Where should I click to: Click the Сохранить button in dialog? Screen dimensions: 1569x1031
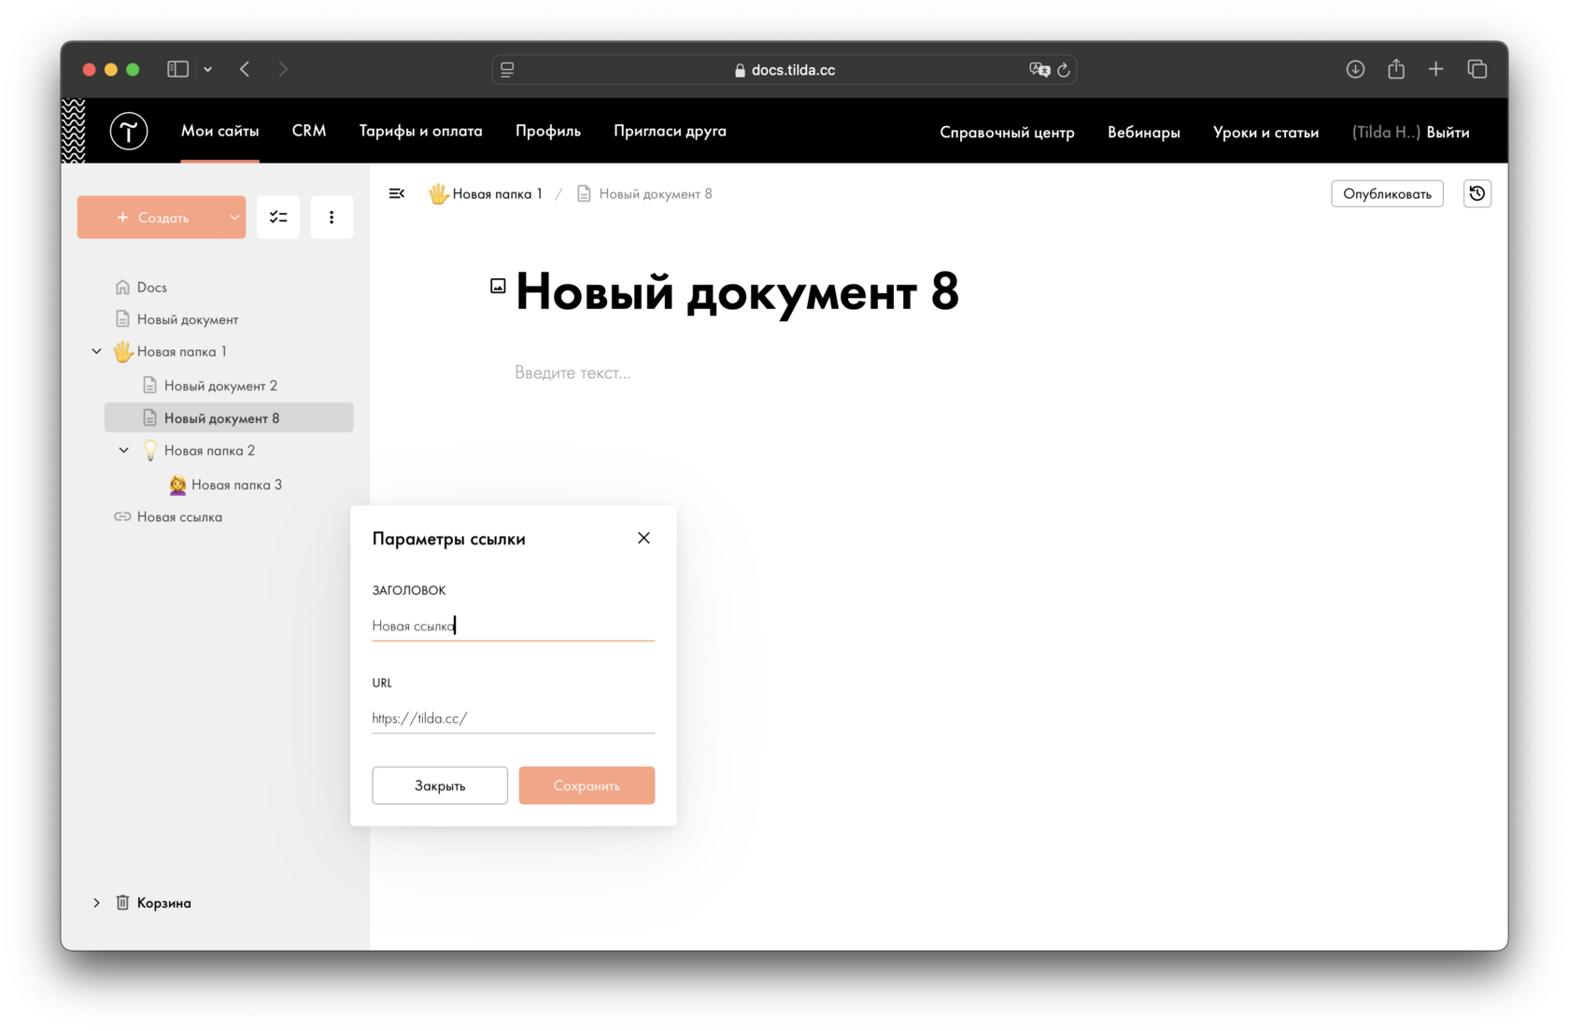(587, 785)
